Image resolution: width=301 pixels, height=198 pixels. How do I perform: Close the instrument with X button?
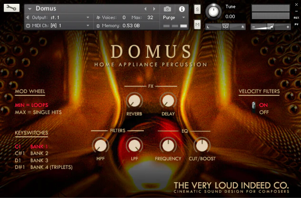click(x=296, y=4)
